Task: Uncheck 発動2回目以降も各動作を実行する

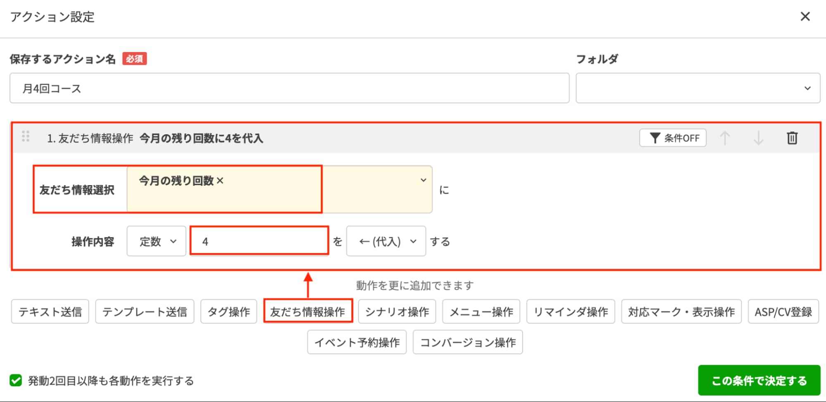Action: tap(17, 381)
